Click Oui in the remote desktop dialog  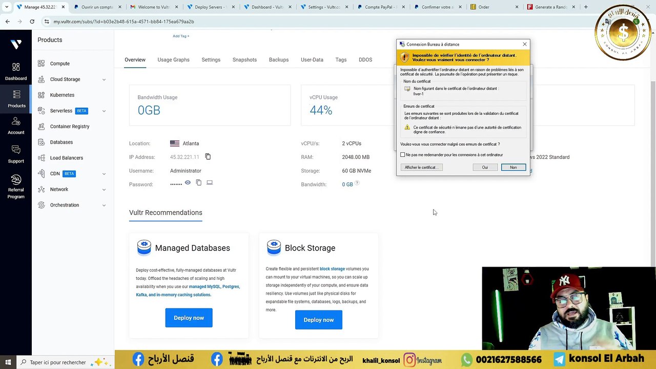[x=485, y=168]
